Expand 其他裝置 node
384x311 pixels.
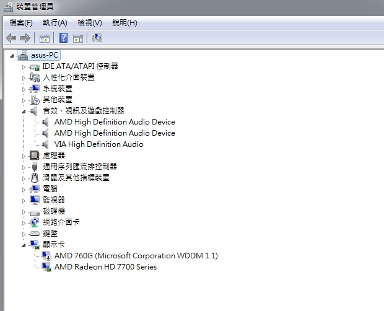pos(24,100)
